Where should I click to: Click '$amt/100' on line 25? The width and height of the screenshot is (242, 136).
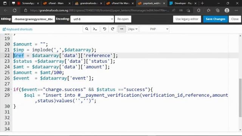click(x=51, y=73)
